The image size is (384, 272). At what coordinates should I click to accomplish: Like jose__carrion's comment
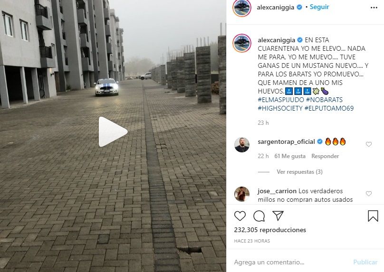coord(369,194)
